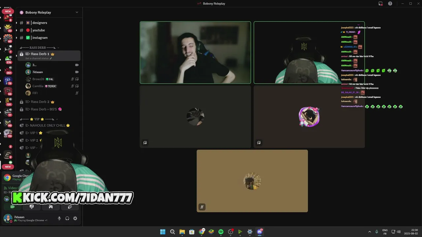Deafen using the headphones icon in user panel

pos(67,218)
